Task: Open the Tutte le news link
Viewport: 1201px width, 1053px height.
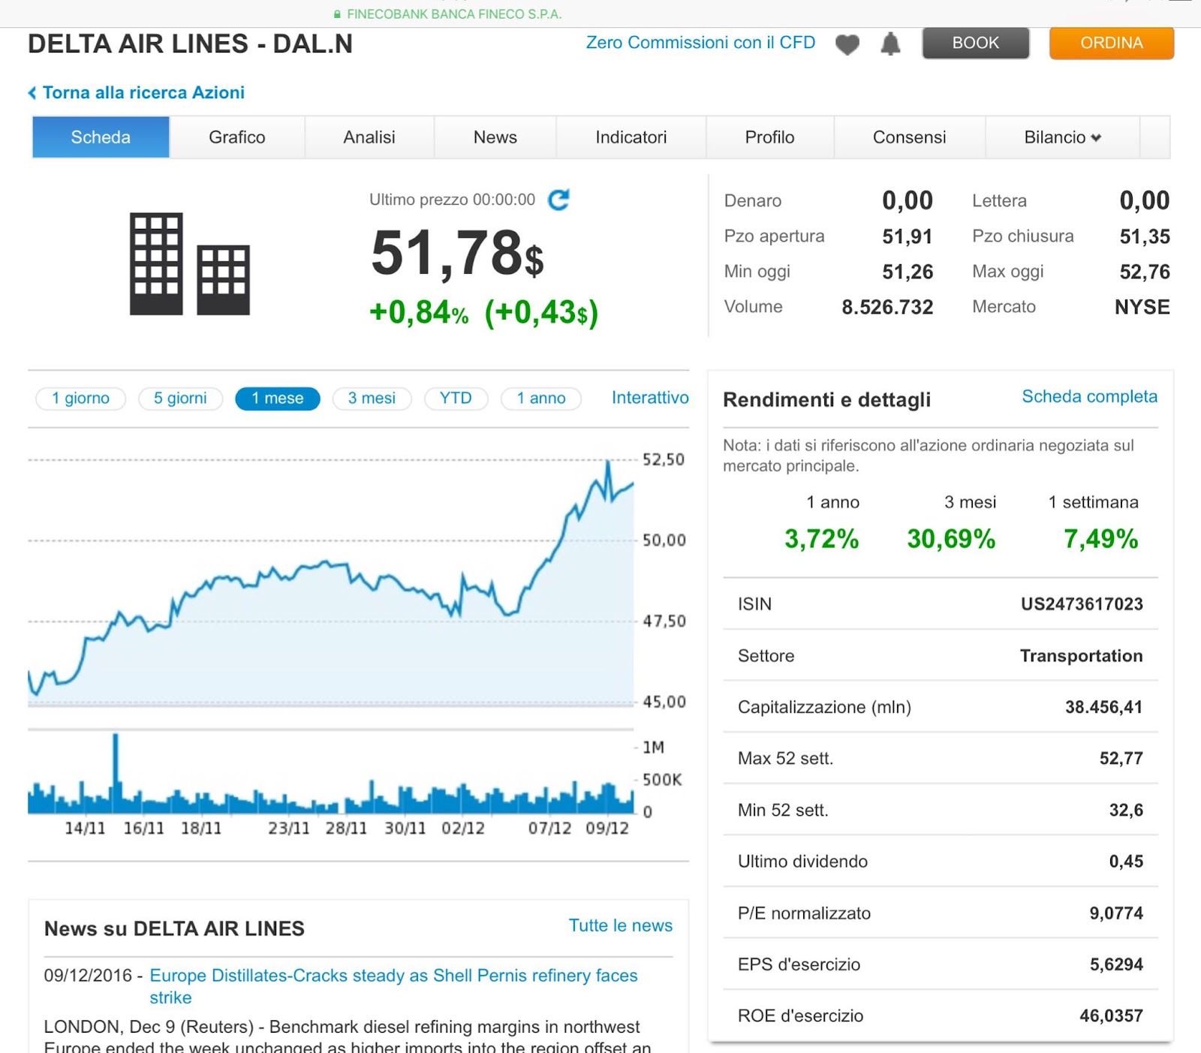Action: [621, 925]
